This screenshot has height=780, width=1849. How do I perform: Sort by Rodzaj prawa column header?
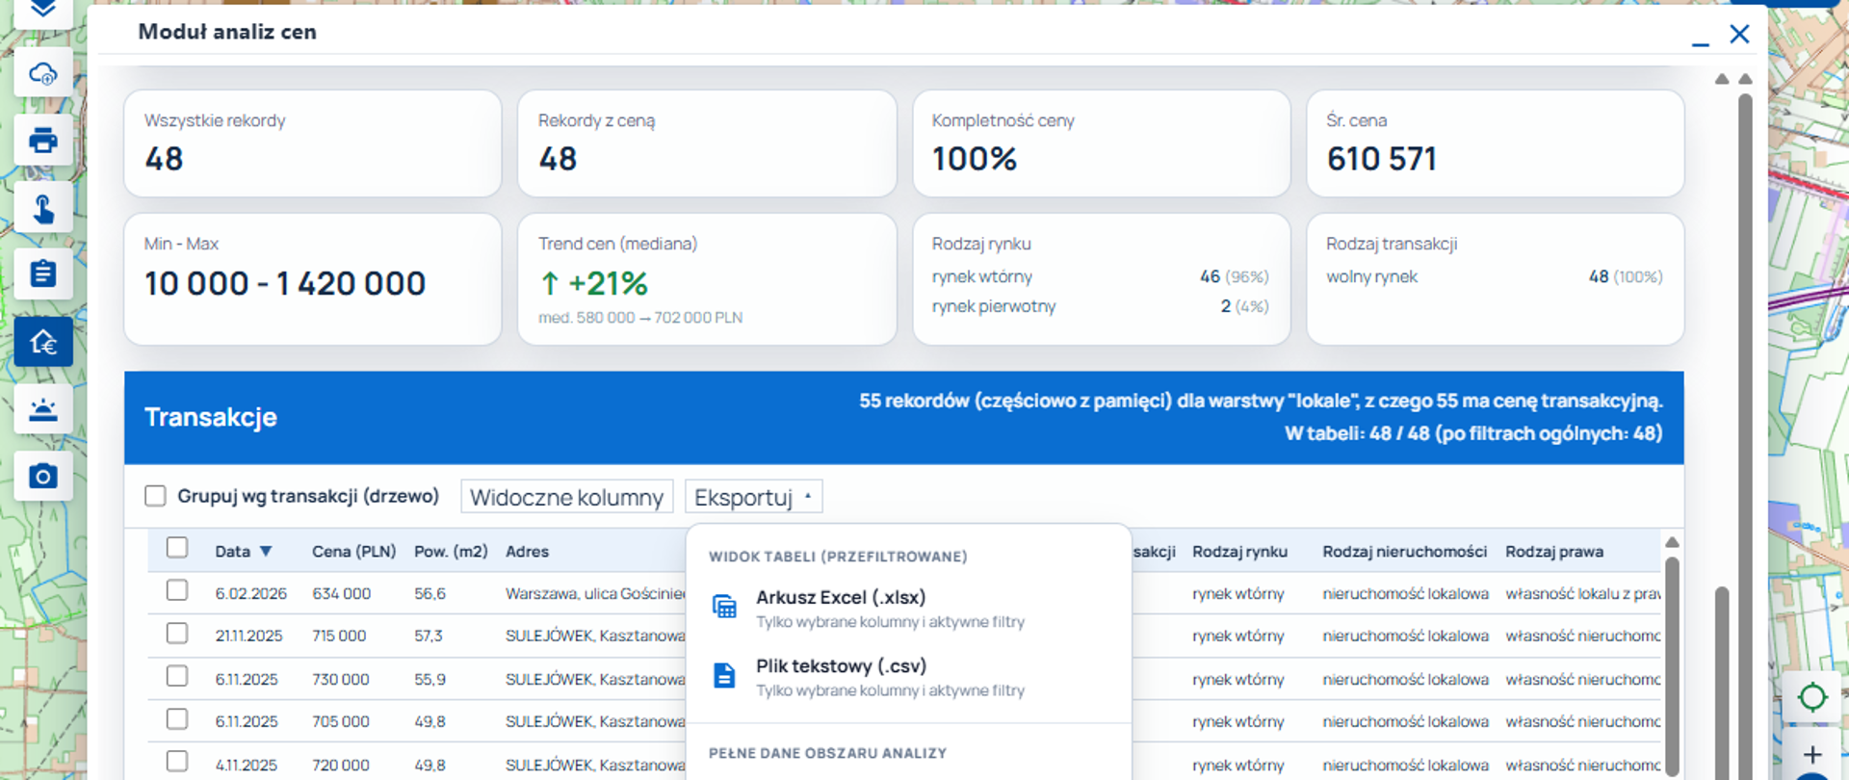(1554, 552)
